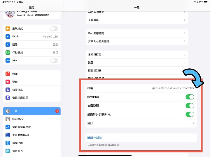210x157 pixels.
Task: Tap the Airplane Mode icon (飛航模式)
Action: pos(8,28)
